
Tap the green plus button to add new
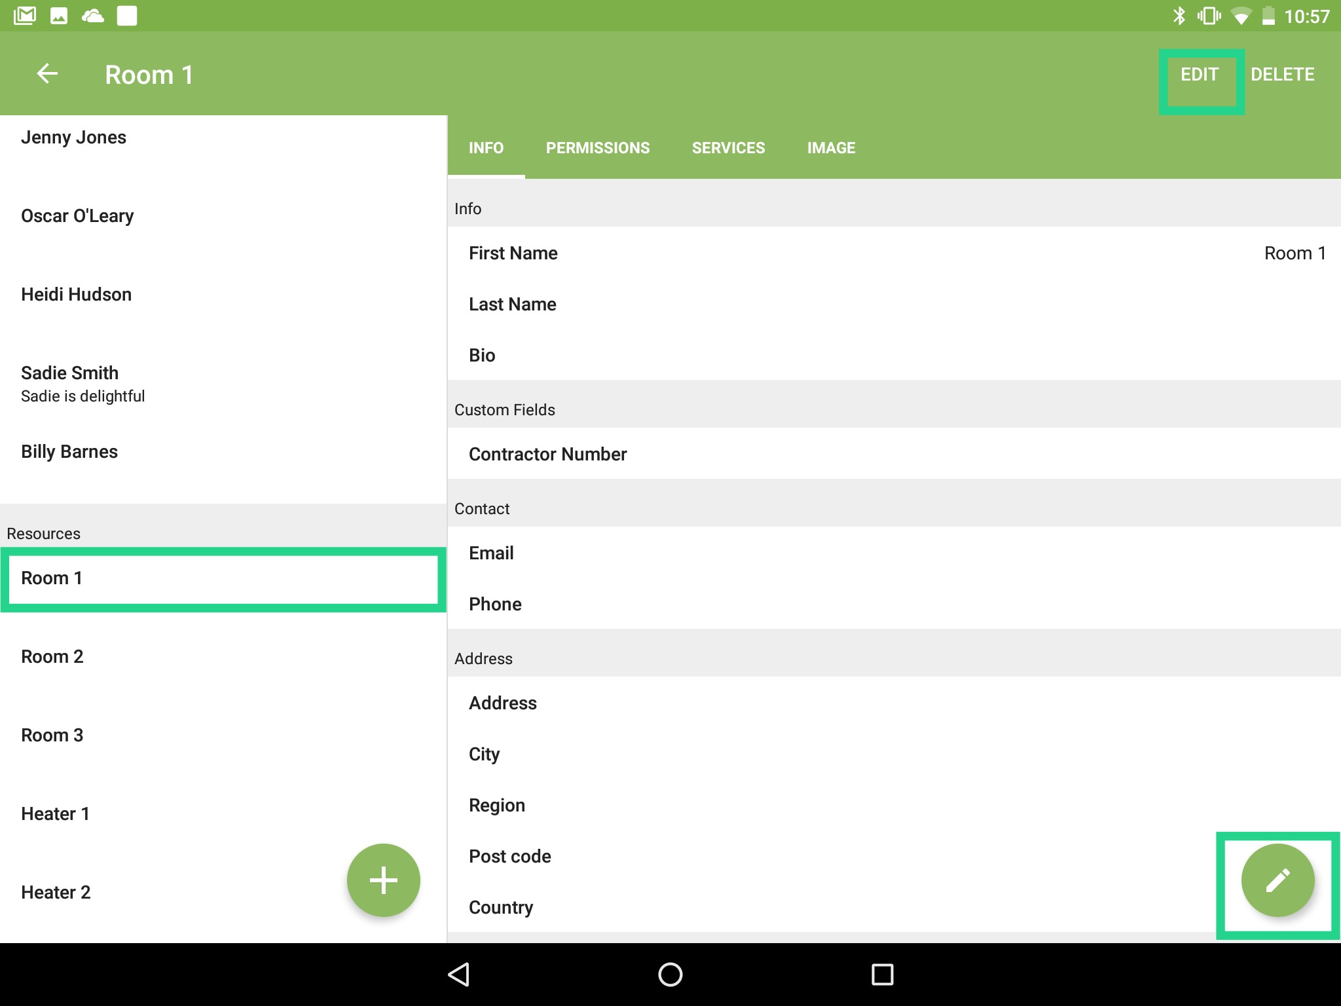click(382, 880)
